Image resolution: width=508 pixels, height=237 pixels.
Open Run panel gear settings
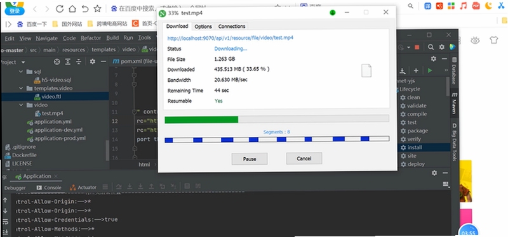(434, 173)
